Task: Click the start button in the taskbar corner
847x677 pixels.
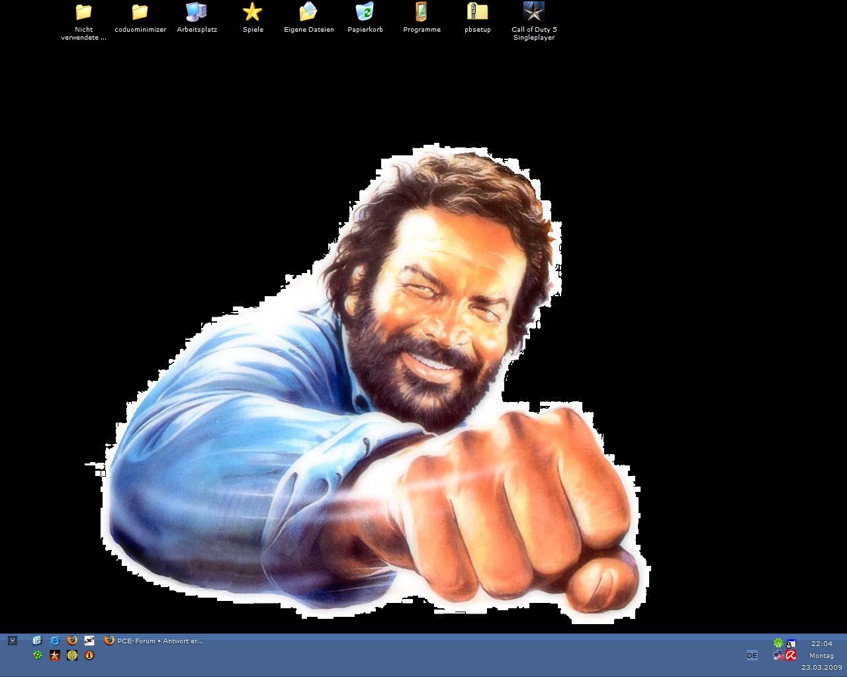Action: (12, 641)
